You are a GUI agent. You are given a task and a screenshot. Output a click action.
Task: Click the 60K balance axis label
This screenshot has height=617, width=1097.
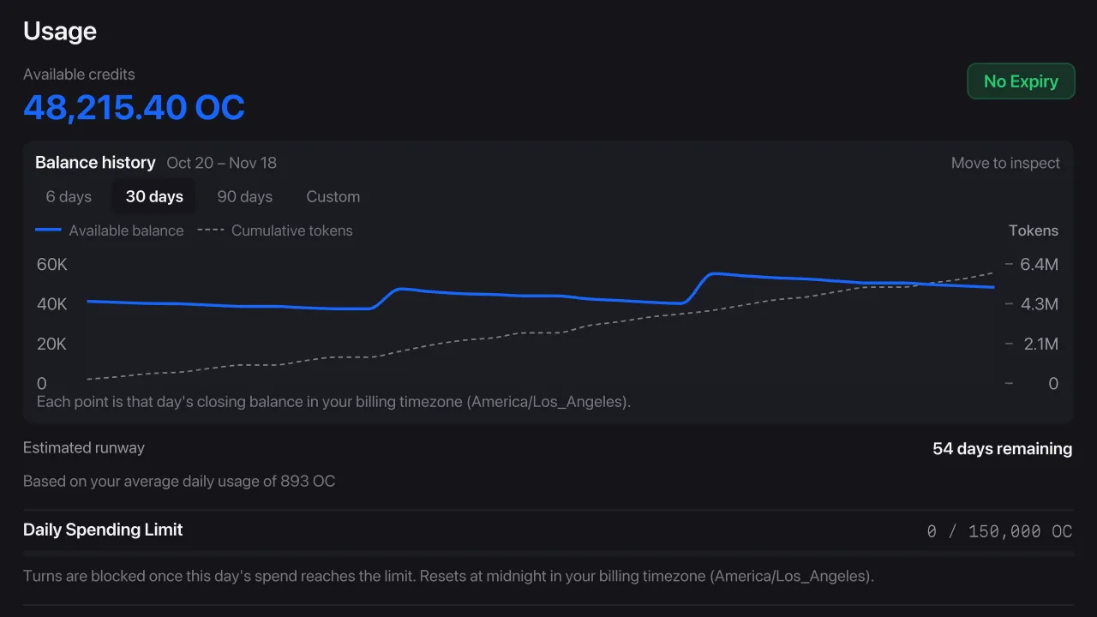[51, 265]
